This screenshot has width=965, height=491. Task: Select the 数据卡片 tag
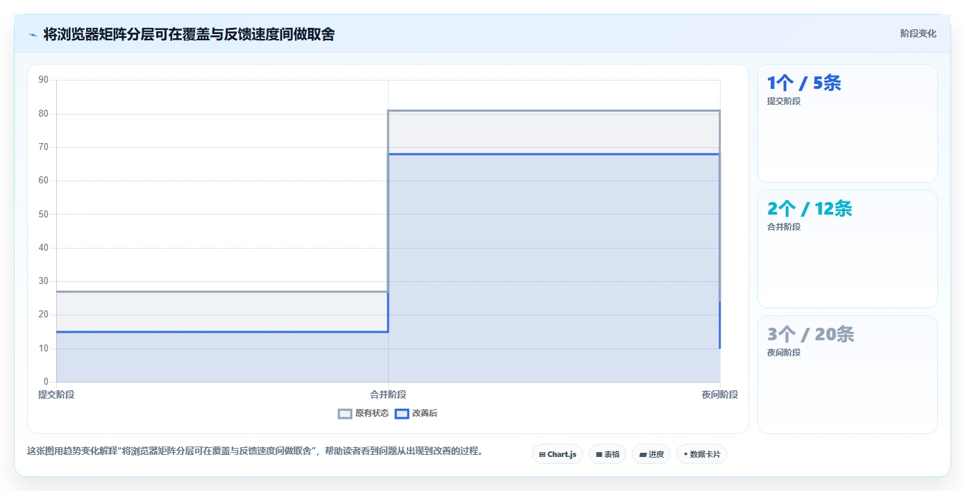tap(702, 454)
